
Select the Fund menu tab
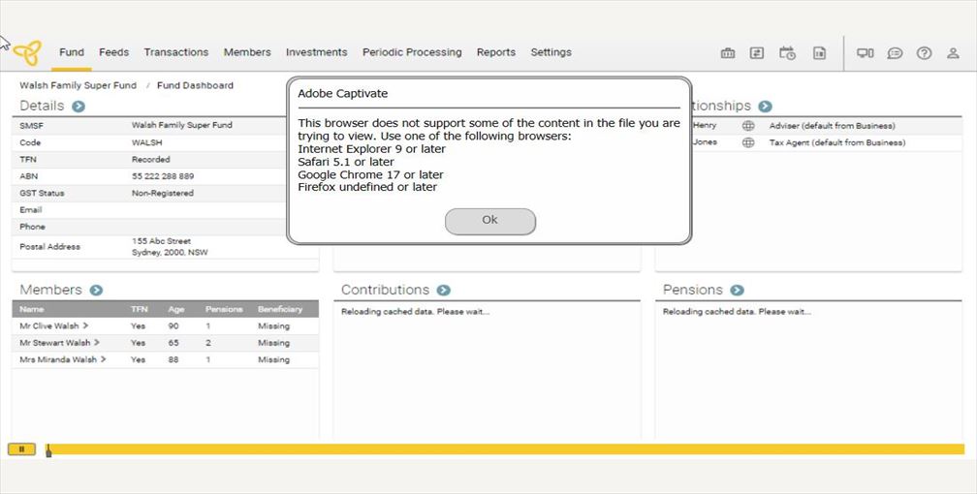(72, 52)
